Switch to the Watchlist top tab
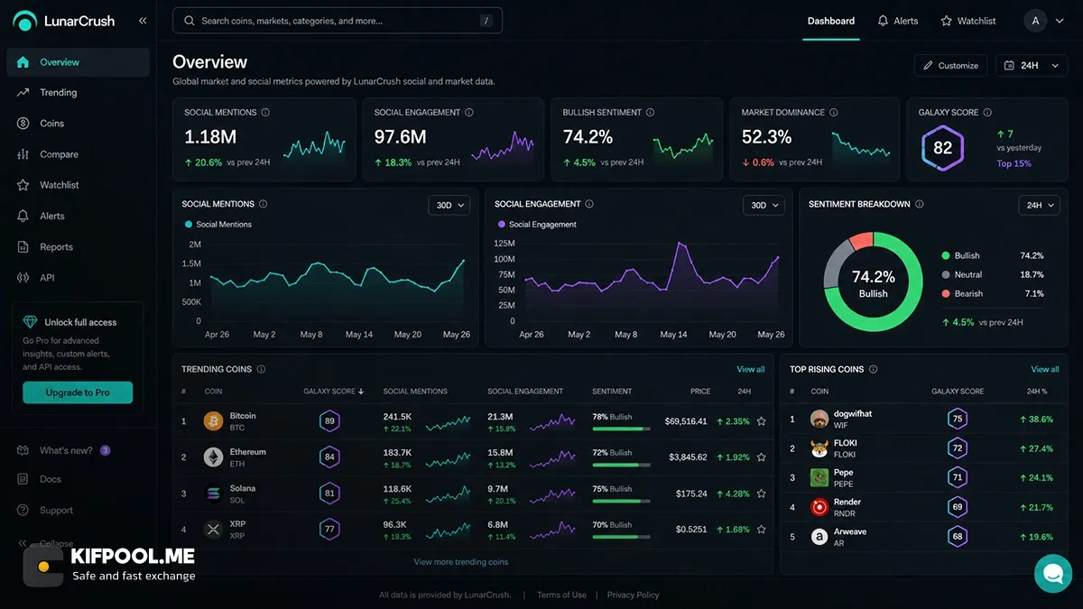Screen dimensions: 1083x609 coord(968,21)
